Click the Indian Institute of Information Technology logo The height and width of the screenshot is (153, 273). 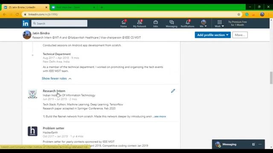(32, 94)
